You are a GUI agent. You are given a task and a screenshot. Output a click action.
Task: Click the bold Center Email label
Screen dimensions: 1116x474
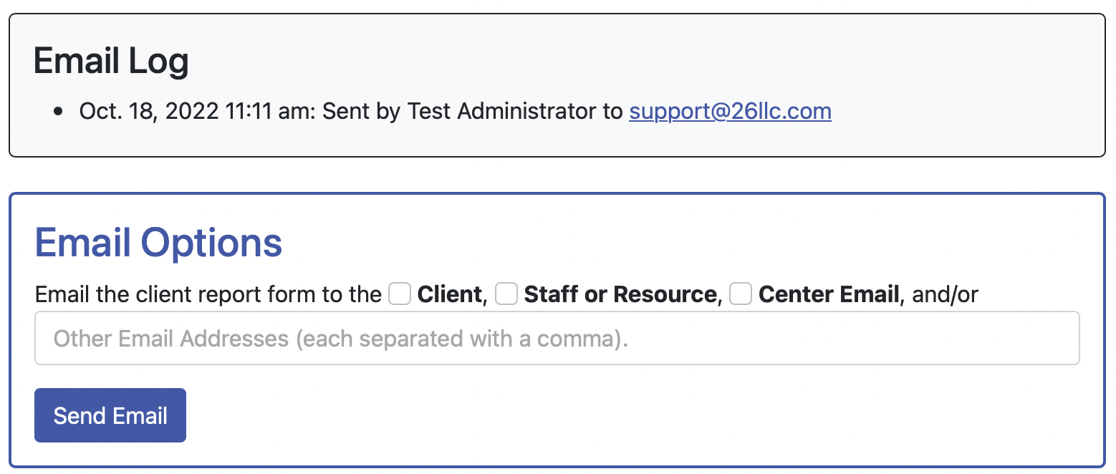click(x=829, y=294)
